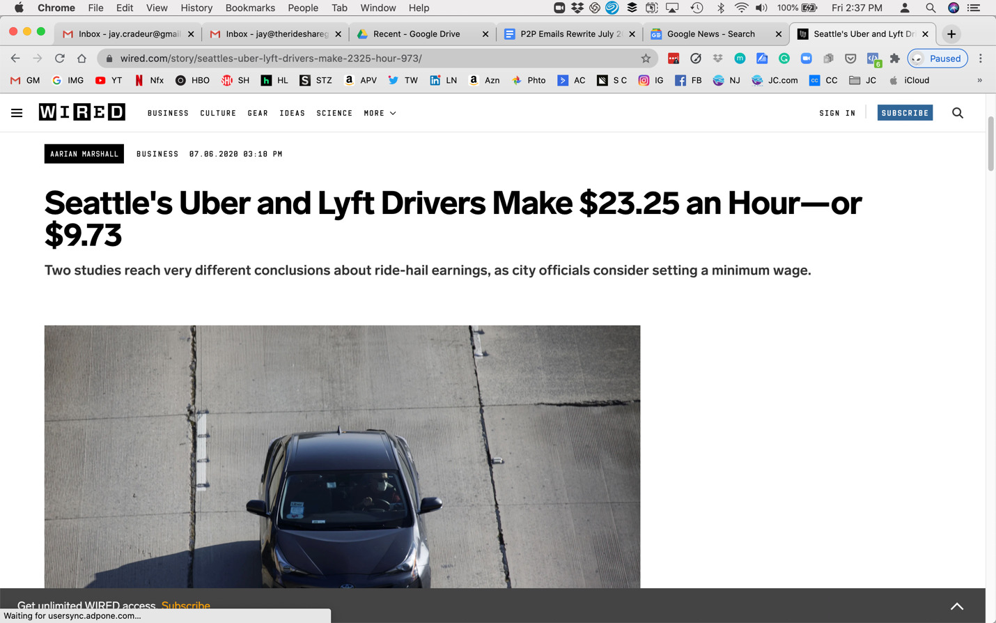Image resolution: width=996 pixels, height=623 pixels.
Task: Click the Subscribe link in bottom banner
Action: tap(186, 606)
